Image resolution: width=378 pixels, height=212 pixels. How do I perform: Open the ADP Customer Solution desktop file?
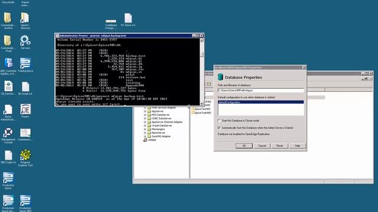tap(8, 66)
